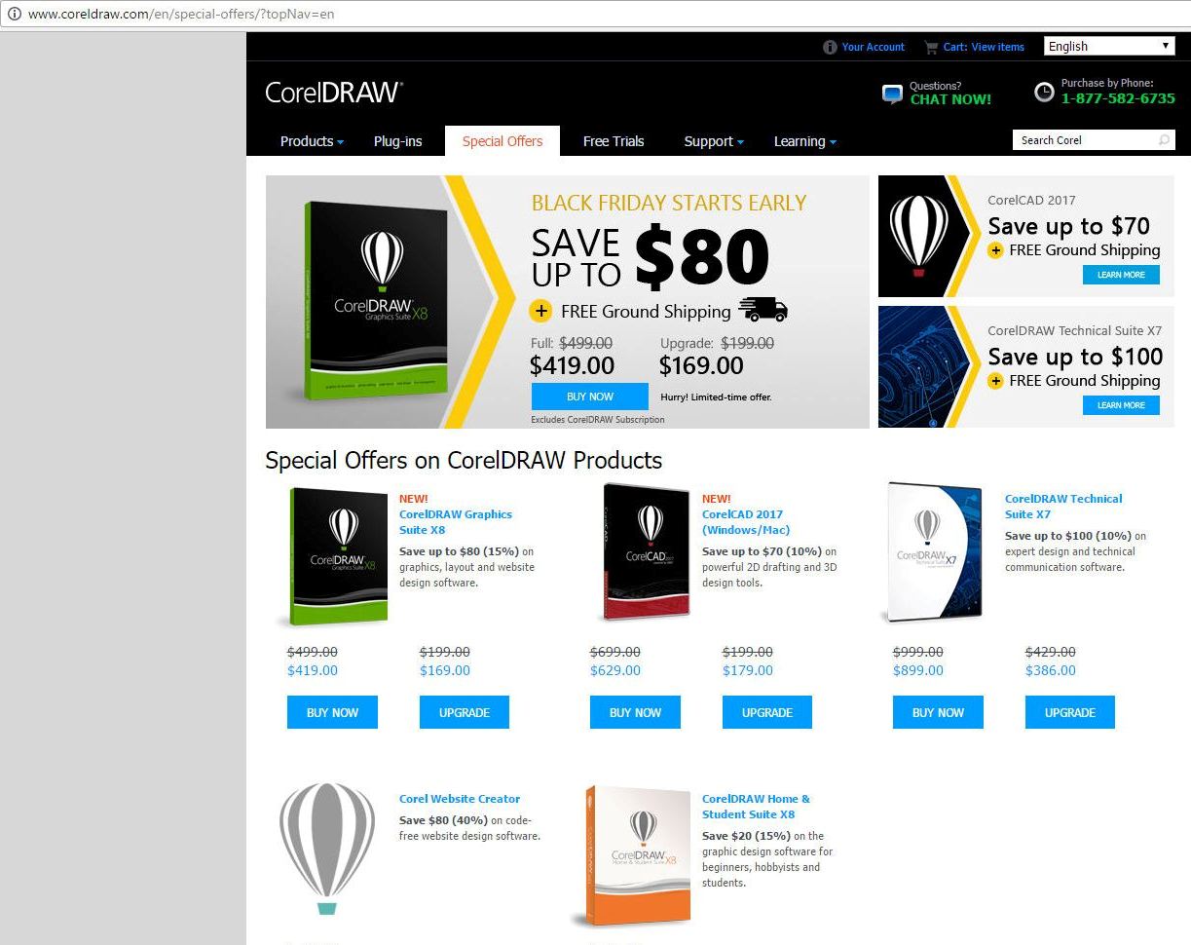Click the chat bubble icon
This screenshot has height=945, width=1191.
tap(892, 94)
